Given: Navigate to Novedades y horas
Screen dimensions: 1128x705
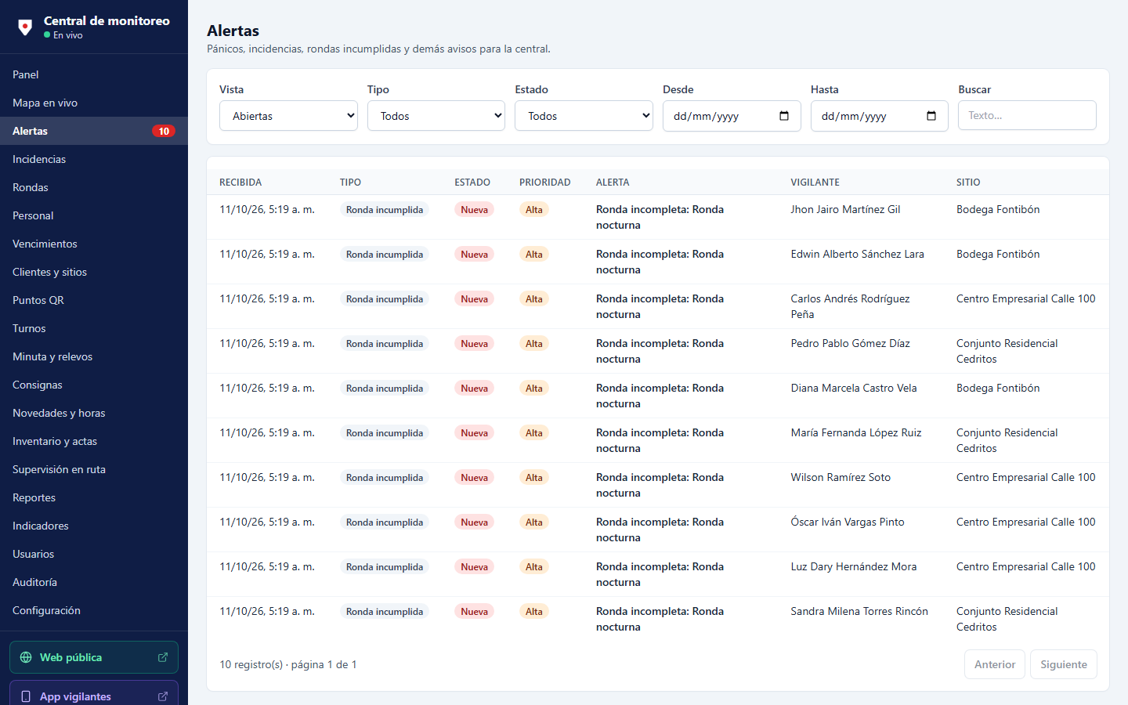Looking at the screenshot, I should pyautogui.click(x=94, y=413).
